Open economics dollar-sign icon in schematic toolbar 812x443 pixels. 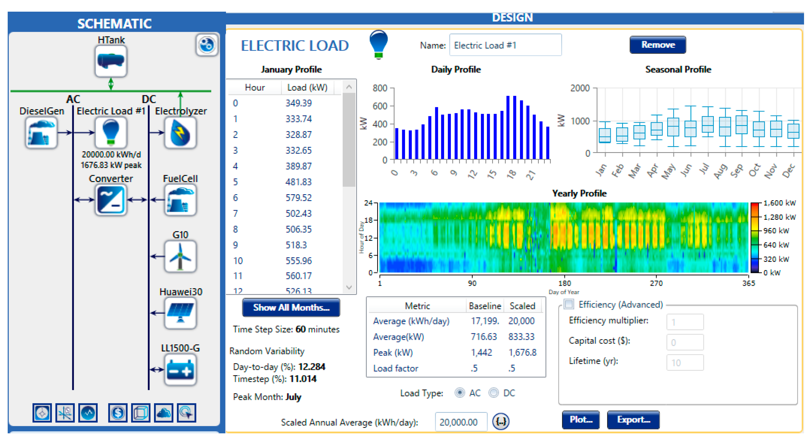[118, 413]
